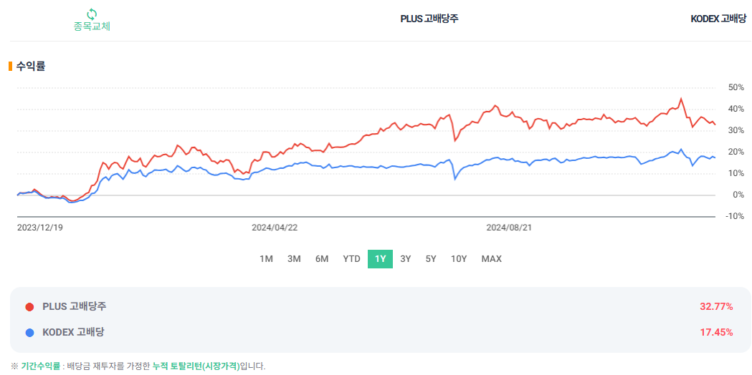Image resolution: width=752 pixels, height=375 pixels.
Task: Click the 32.77% return value
Action: click(x=716, y=307)
